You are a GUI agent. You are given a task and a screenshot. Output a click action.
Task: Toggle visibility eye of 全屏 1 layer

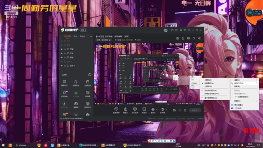click(x=61, y=65)
